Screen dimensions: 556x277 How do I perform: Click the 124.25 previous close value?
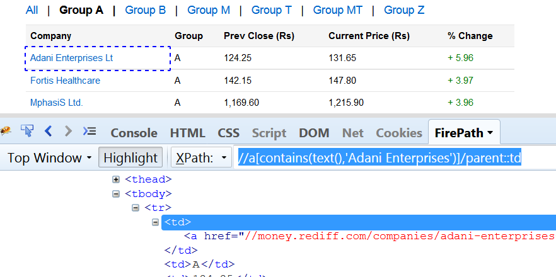click(238, 58)
